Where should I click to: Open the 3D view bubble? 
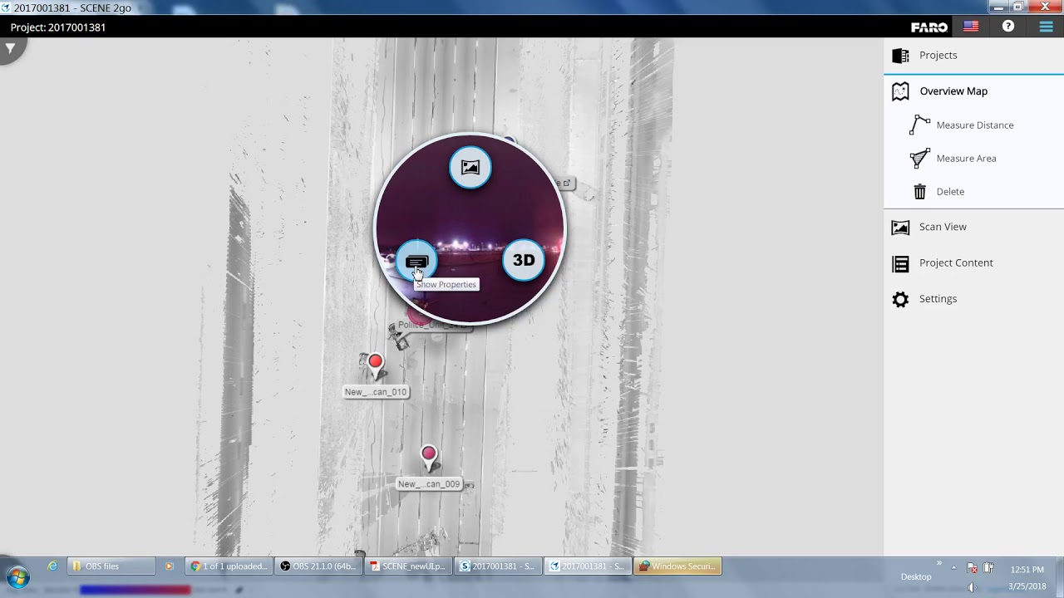[524, 260]
